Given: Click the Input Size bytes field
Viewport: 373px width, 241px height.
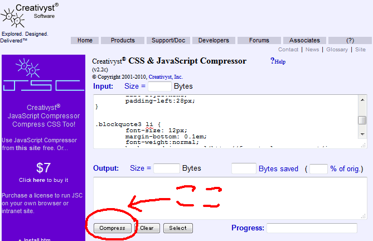Looking at the screenshot, I should pyautogui.click(x=159, y=86).
